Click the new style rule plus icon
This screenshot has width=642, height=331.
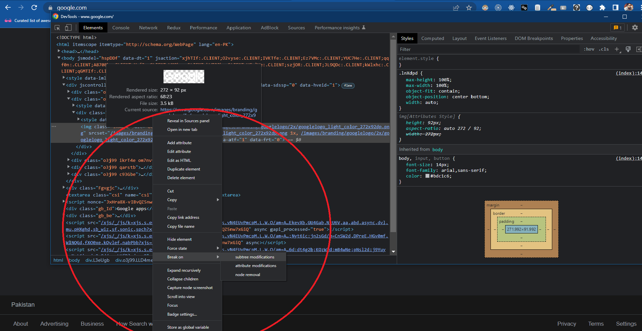point(617,49)
